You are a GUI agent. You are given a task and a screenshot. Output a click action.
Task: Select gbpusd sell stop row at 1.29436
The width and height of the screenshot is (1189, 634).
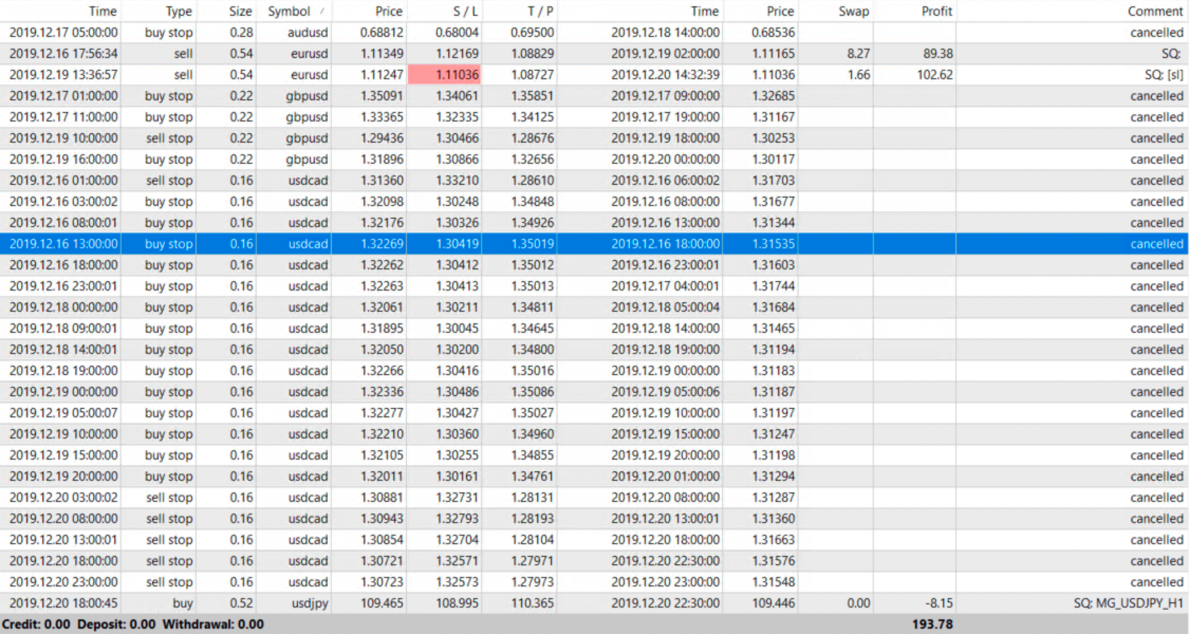pos(382,138)
